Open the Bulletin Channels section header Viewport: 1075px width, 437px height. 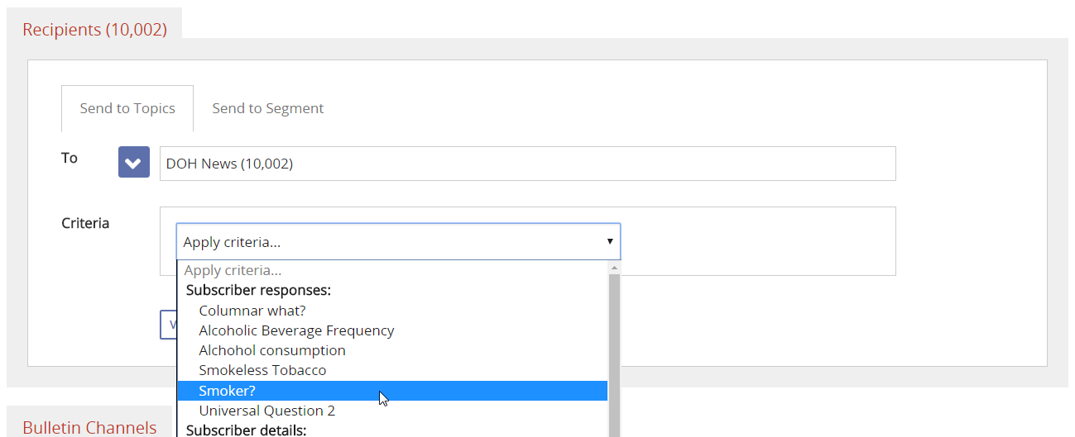tap(89, 427)
